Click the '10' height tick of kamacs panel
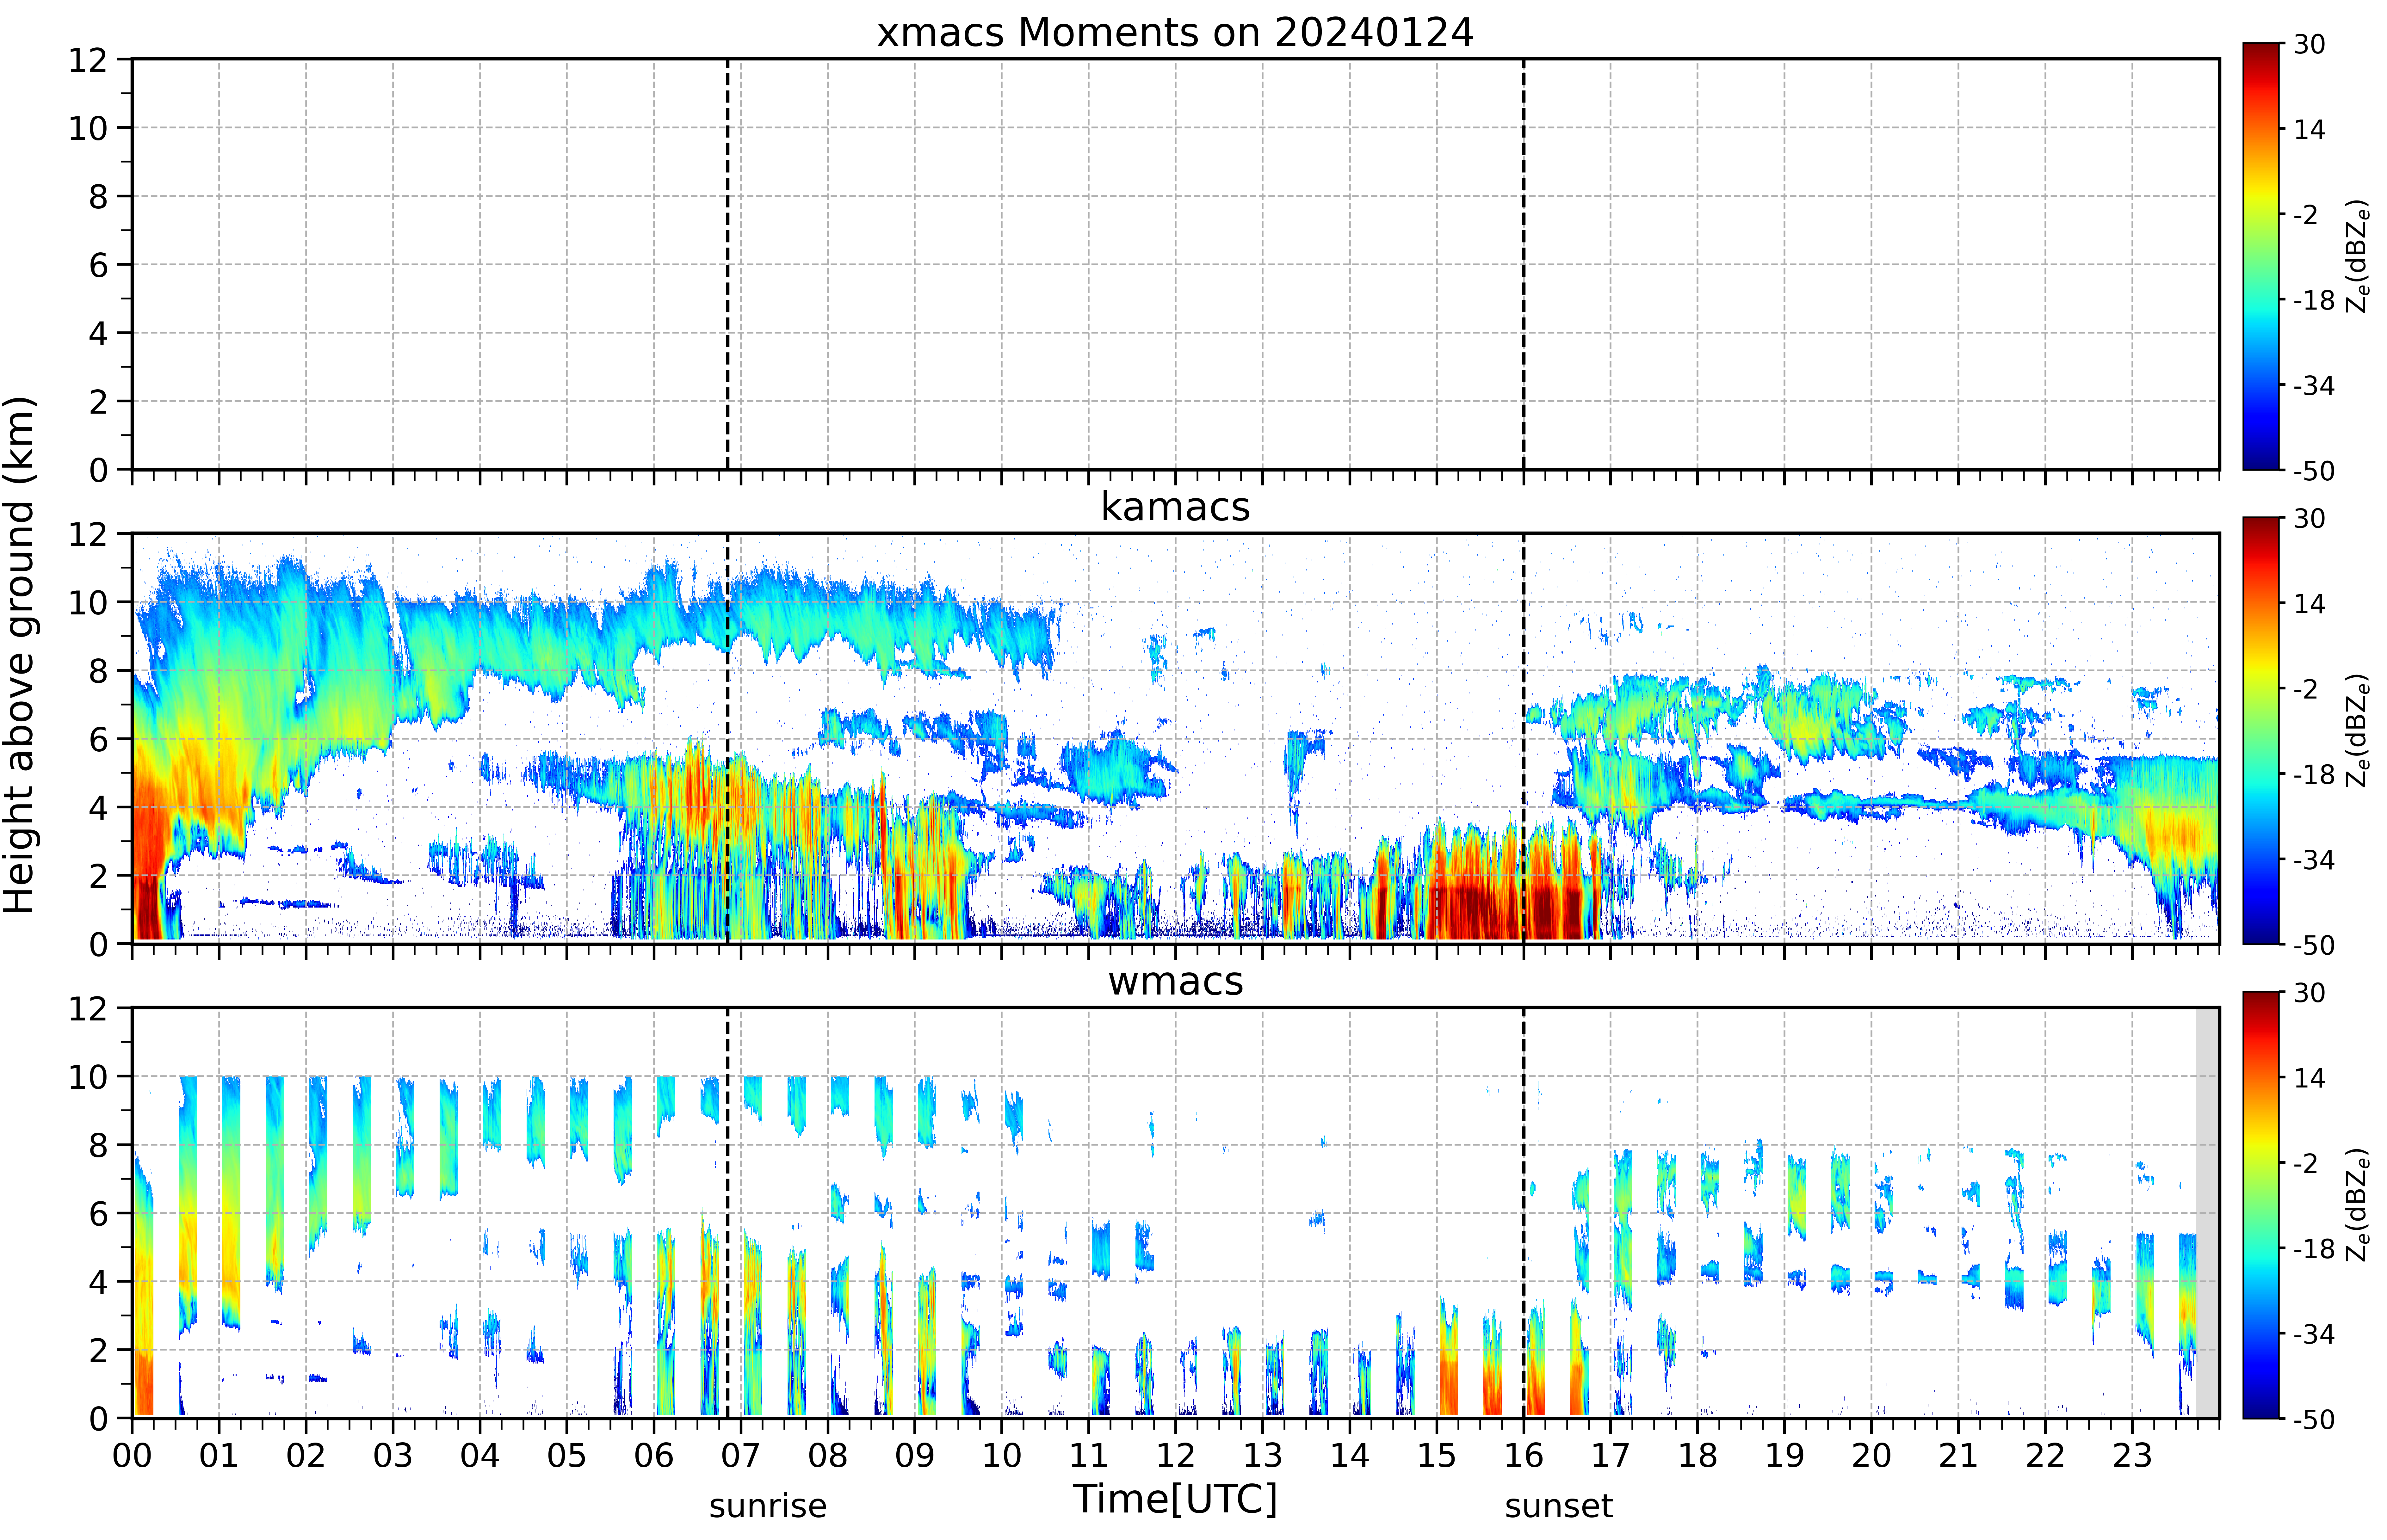 click(x=88, y=602)
